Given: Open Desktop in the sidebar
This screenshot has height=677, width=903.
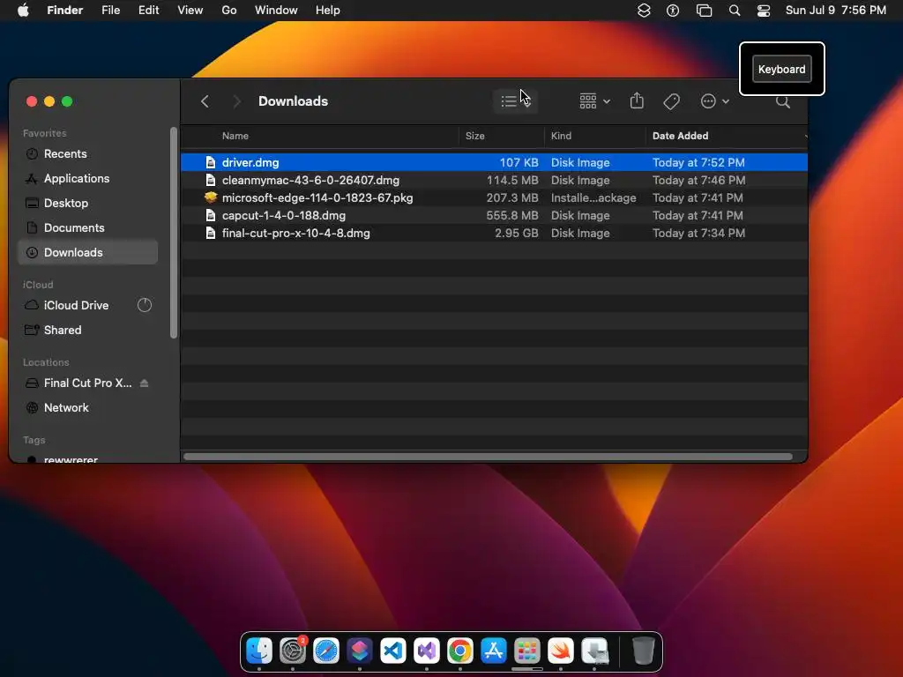Looking at the screenshot, I should 87,204.
